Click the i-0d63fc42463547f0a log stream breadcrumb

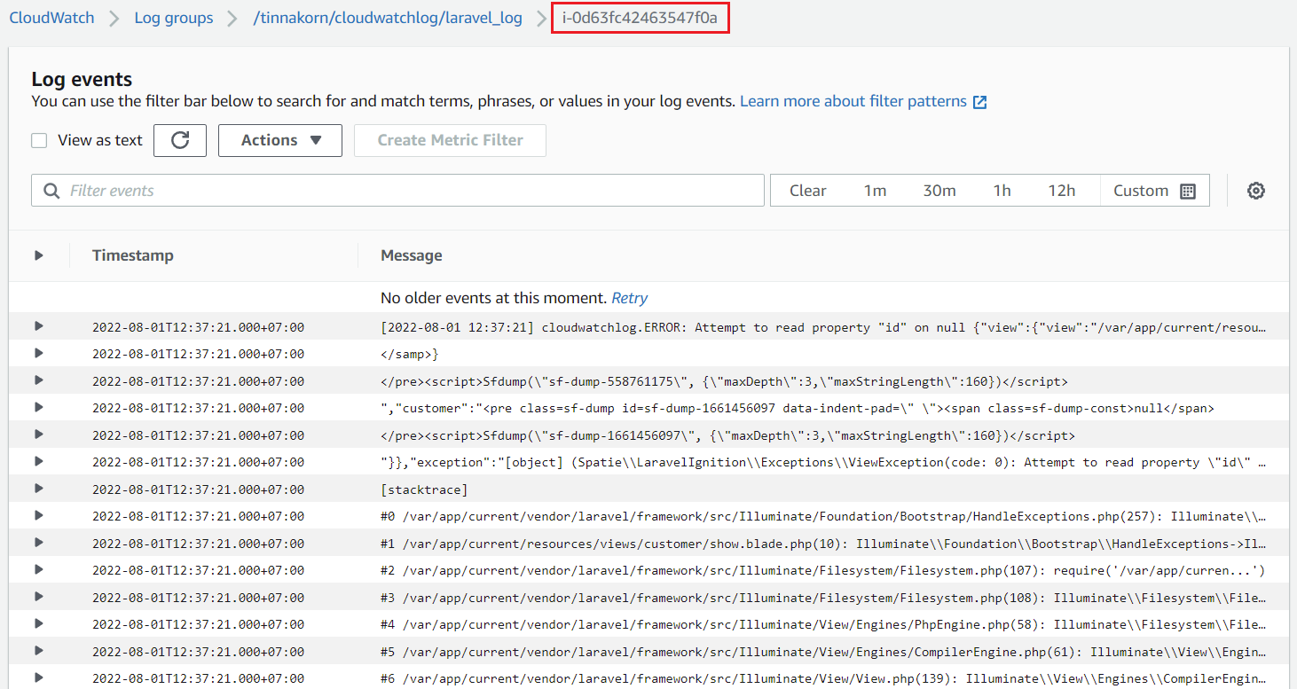640,18
